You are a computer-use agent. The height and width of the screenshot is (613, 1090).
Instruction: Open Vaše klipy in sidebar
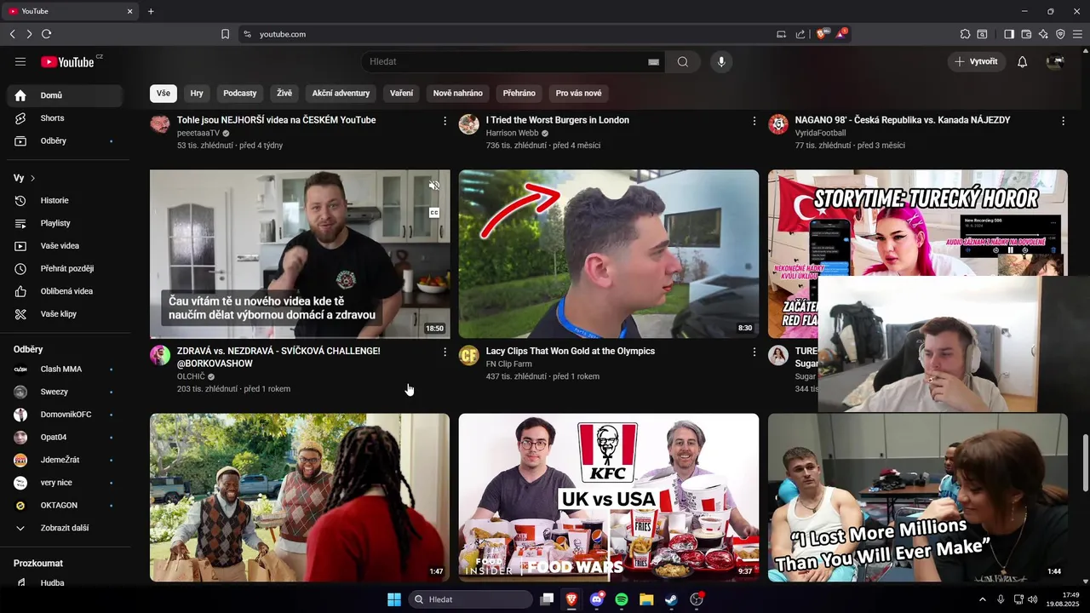pyautogui.click(x=65, y=314)
